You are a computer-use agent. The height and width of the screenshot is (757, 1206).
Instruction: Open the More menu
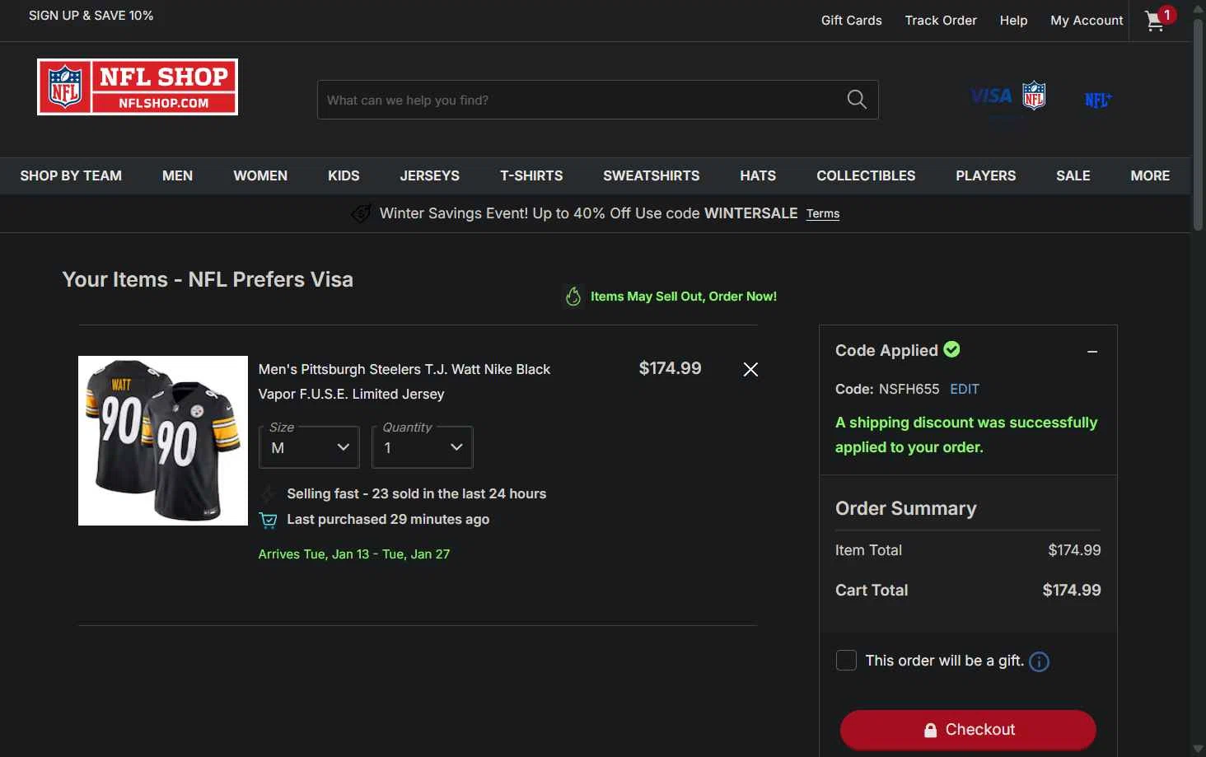click(1150, 175)
